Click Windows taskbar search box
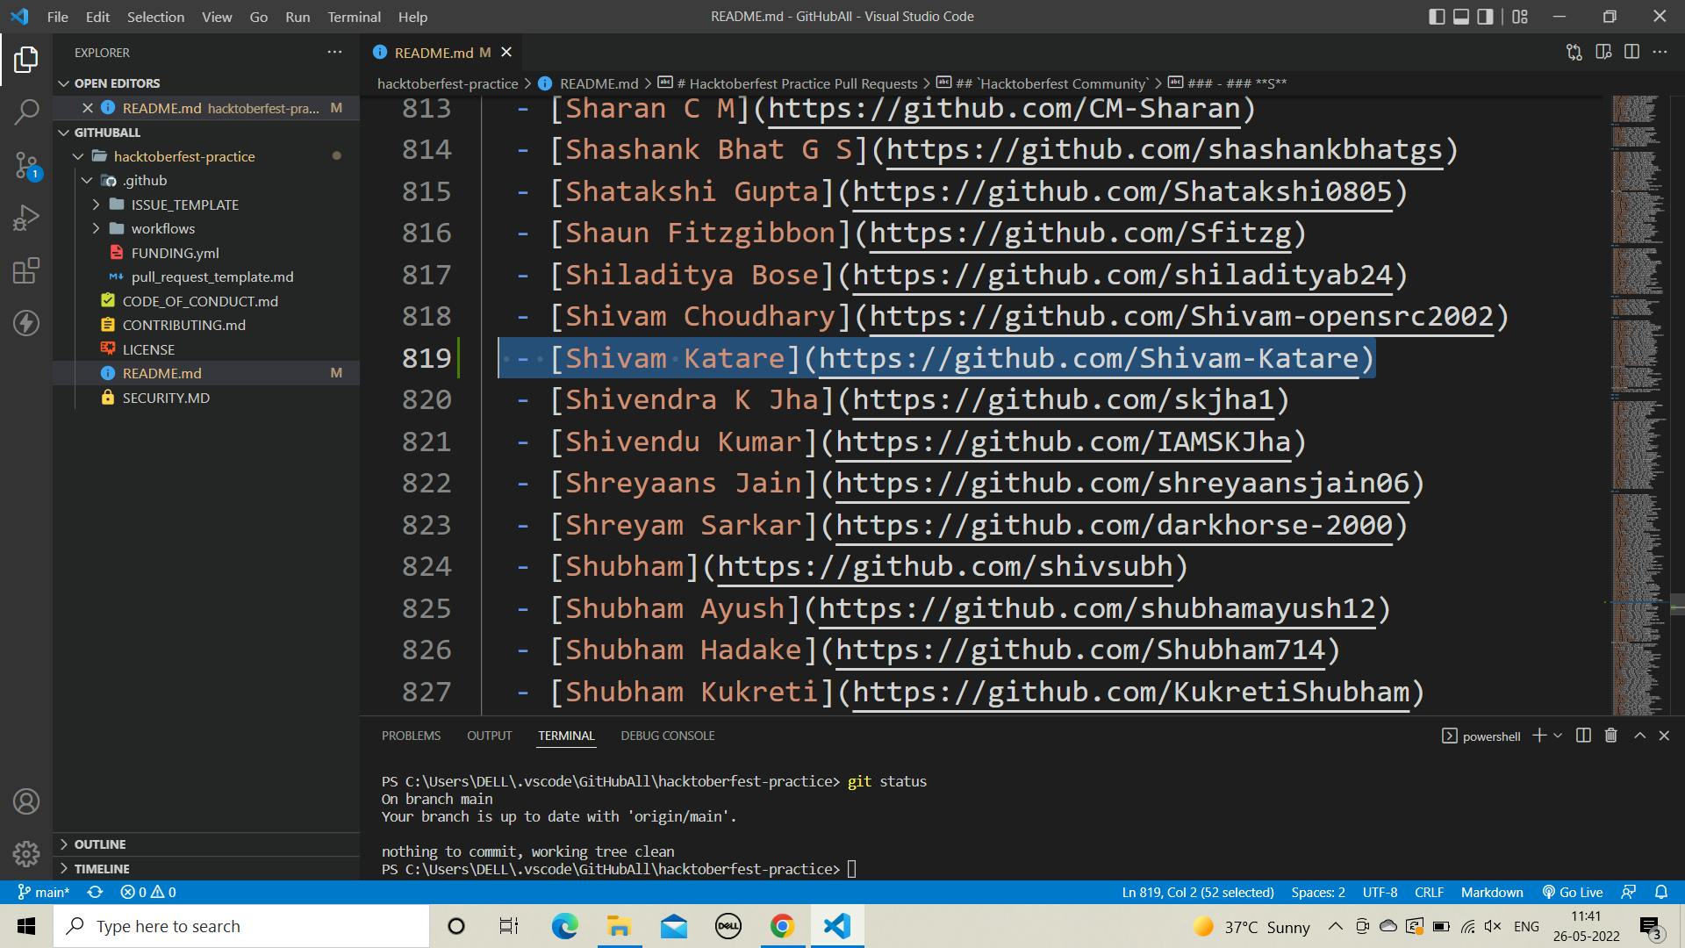1685x948 pixels. [241, 926]
